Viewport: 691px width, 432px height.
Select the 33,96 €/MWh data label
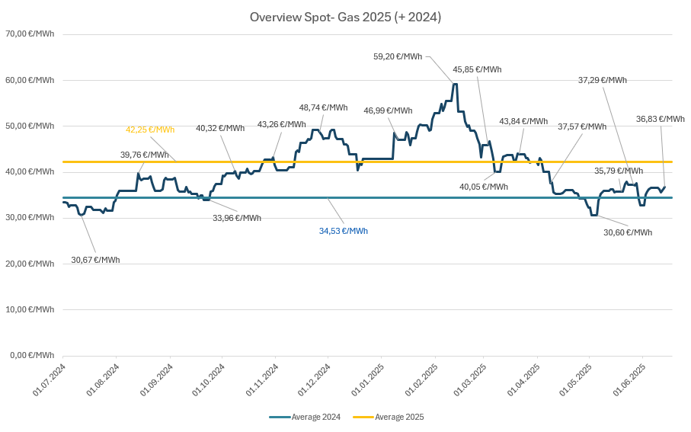pos(237,218)
